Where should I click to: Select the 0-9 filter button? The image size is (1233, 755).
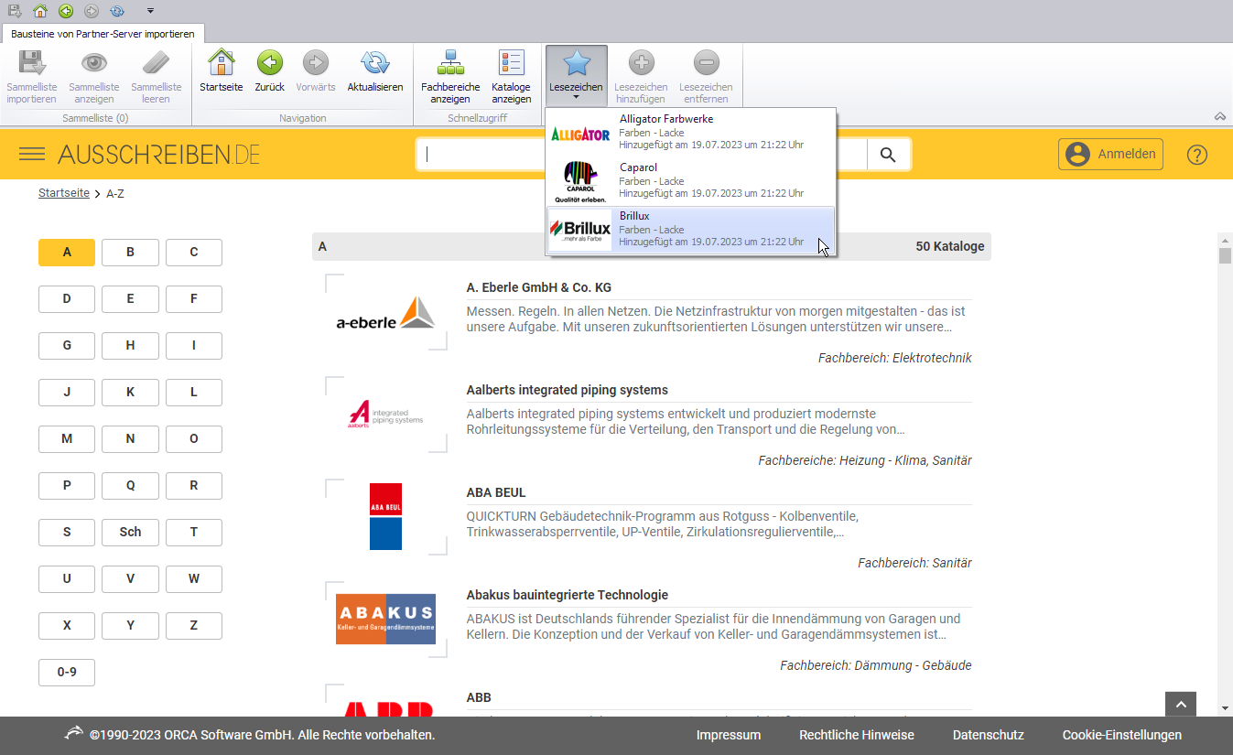tap(67, 673)
